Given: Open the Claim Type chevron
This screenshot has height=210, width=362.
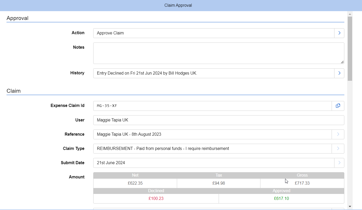Looking at the screenshot, I should click(x=338, y=148).
